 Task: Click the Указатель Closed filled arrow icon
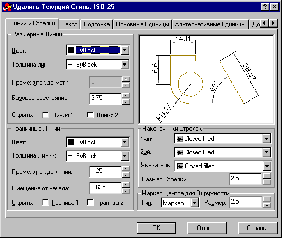(180, 166)
